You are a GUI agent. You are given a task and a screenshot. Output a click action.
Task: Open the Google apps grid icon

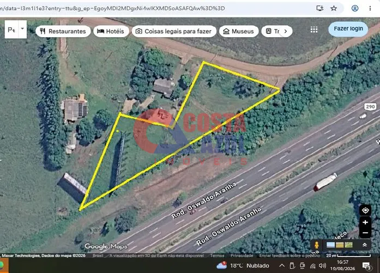(314, 30)
